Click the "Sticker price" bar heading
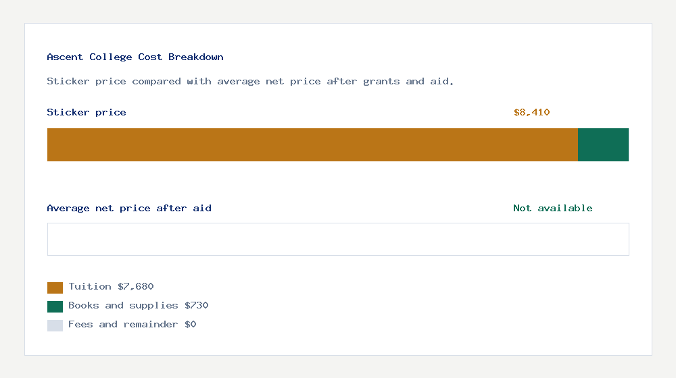Screen dimensions: 676x378 (87, 112)
